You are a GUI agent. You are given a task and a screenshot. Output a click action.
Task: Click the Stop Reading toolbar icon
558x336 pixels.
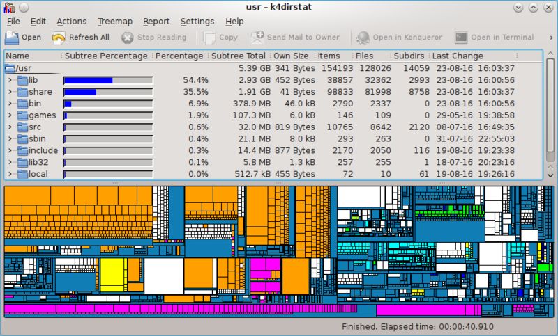[x=127, y=38]
